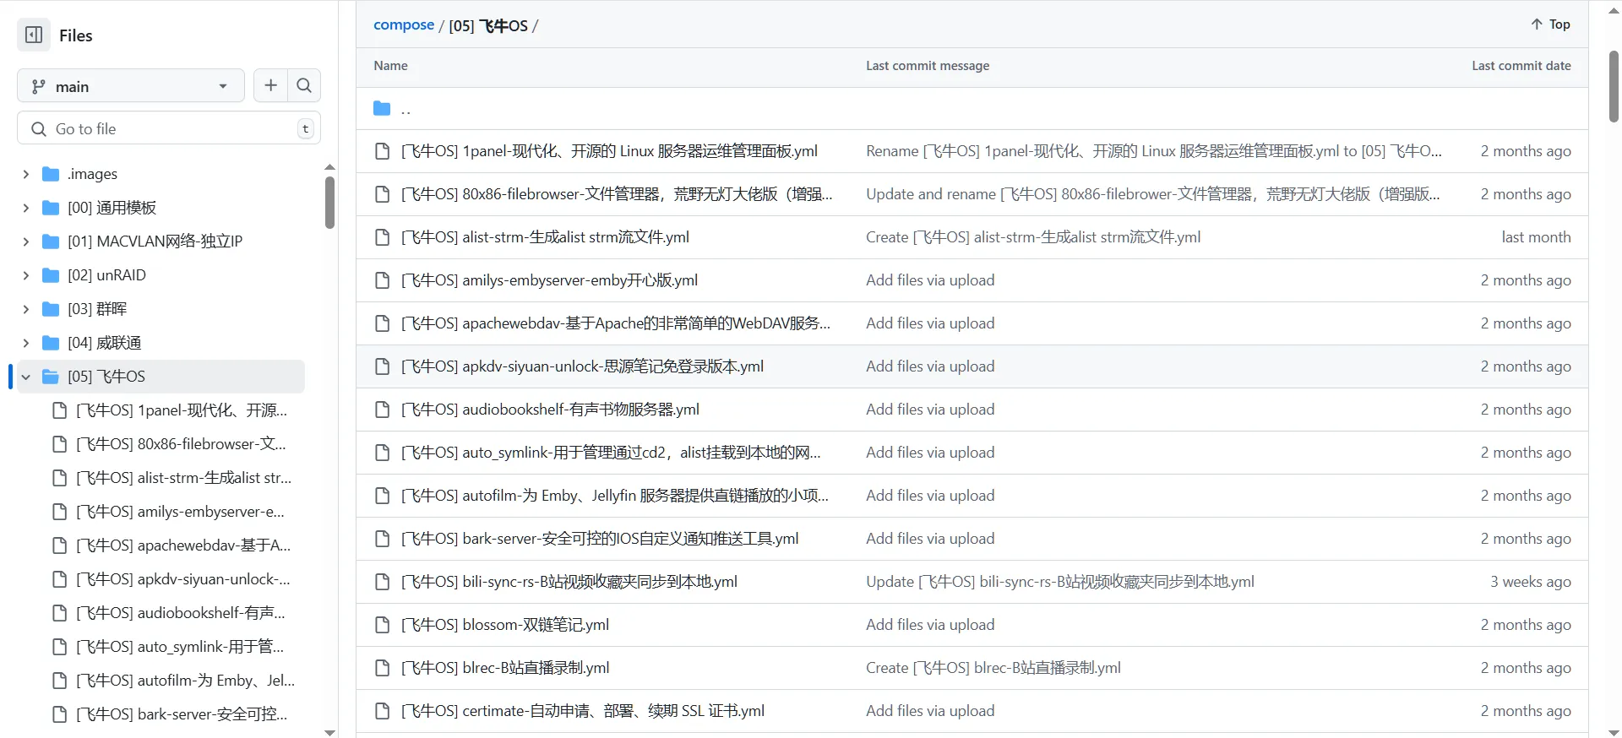Click file icon of sidebar auto_symlink entry
The width and height of the screenshot is (1622, 738).
59,647
